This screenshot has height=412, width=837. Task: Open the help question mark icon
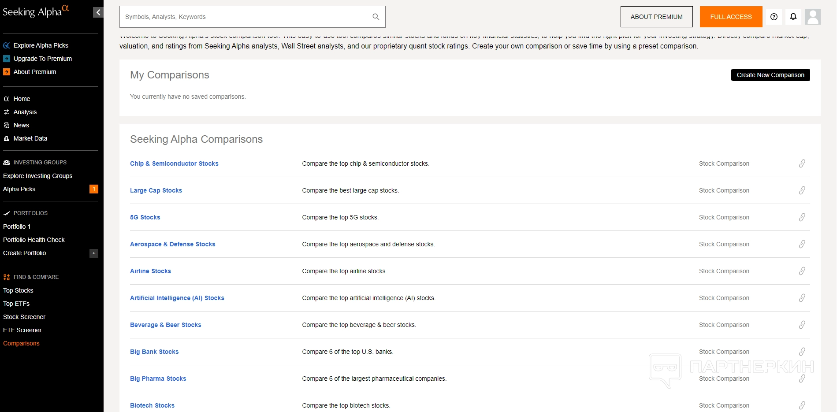point(774,17)
